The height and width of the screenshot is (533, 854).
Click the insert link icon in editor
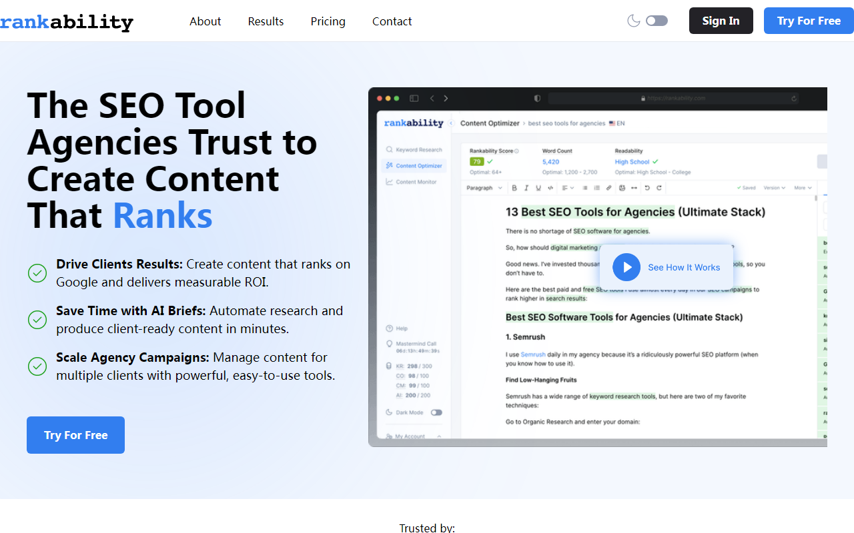tap(608, 188)
